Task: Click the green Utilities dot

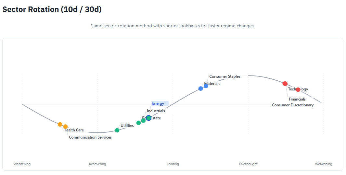Action: pyautogui.click(x=117, y=130)
